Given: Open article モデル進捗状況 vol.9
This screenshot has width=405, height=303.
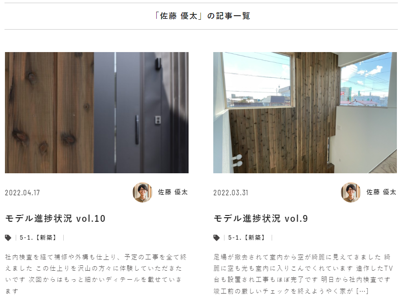Looking at the screenshot, I should pos(260,219).
